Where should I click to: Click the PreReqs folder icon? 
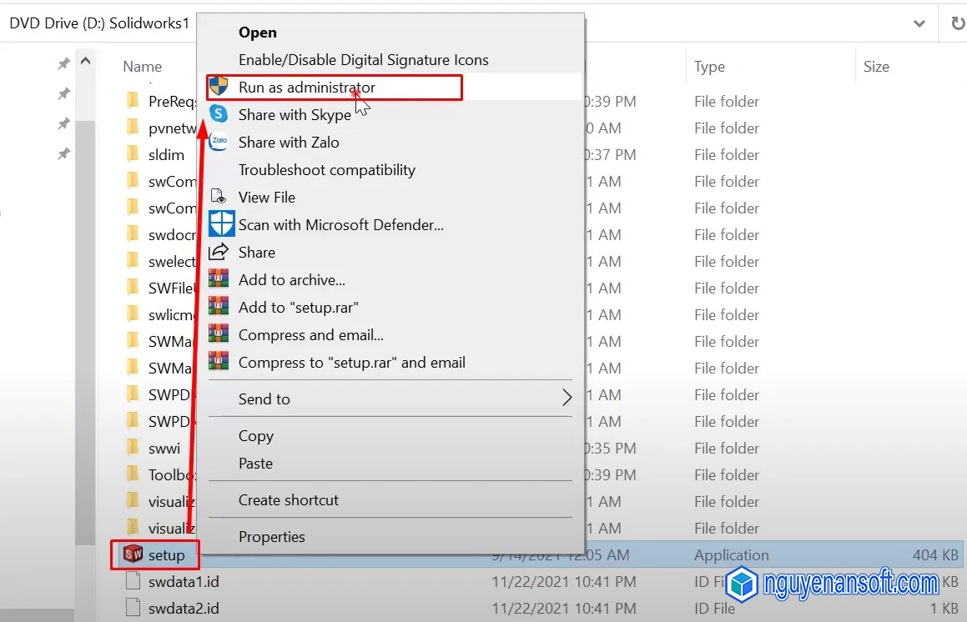(x=134, y=101)
